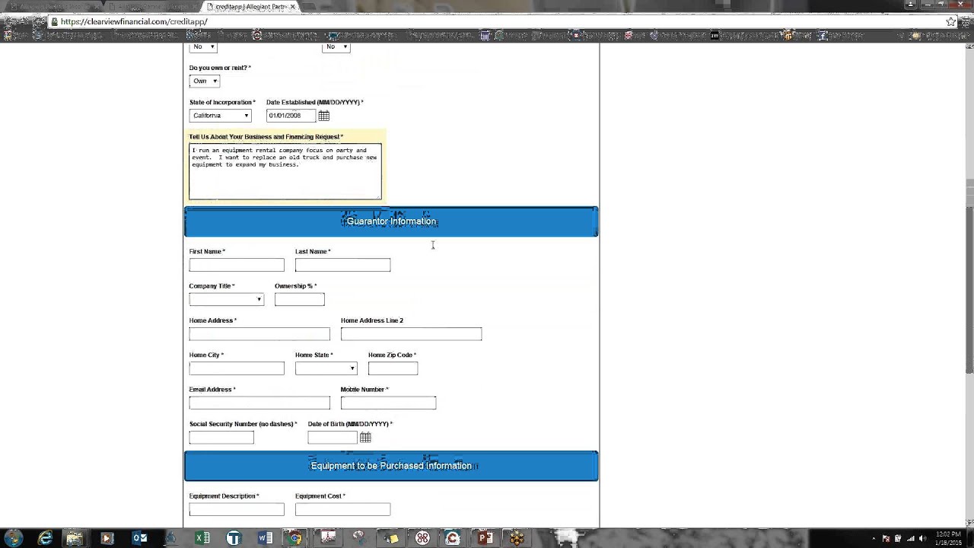Image resolution: width=974 pixels, height=548 pixels.
Task: Click the taskbar clock showing 12:02 PM
Action: [948, 538]
